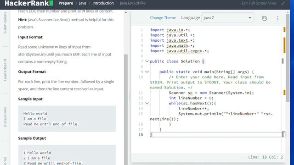Open the Language dropdown showing Java 7
294x165 pixels.
pos(227,18)
